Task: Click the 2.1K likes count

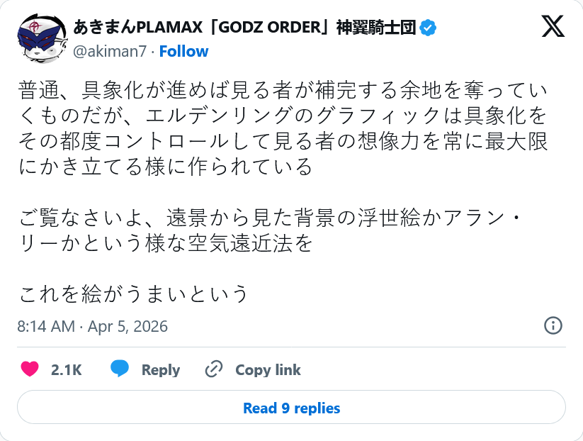Action: point(67,370)
